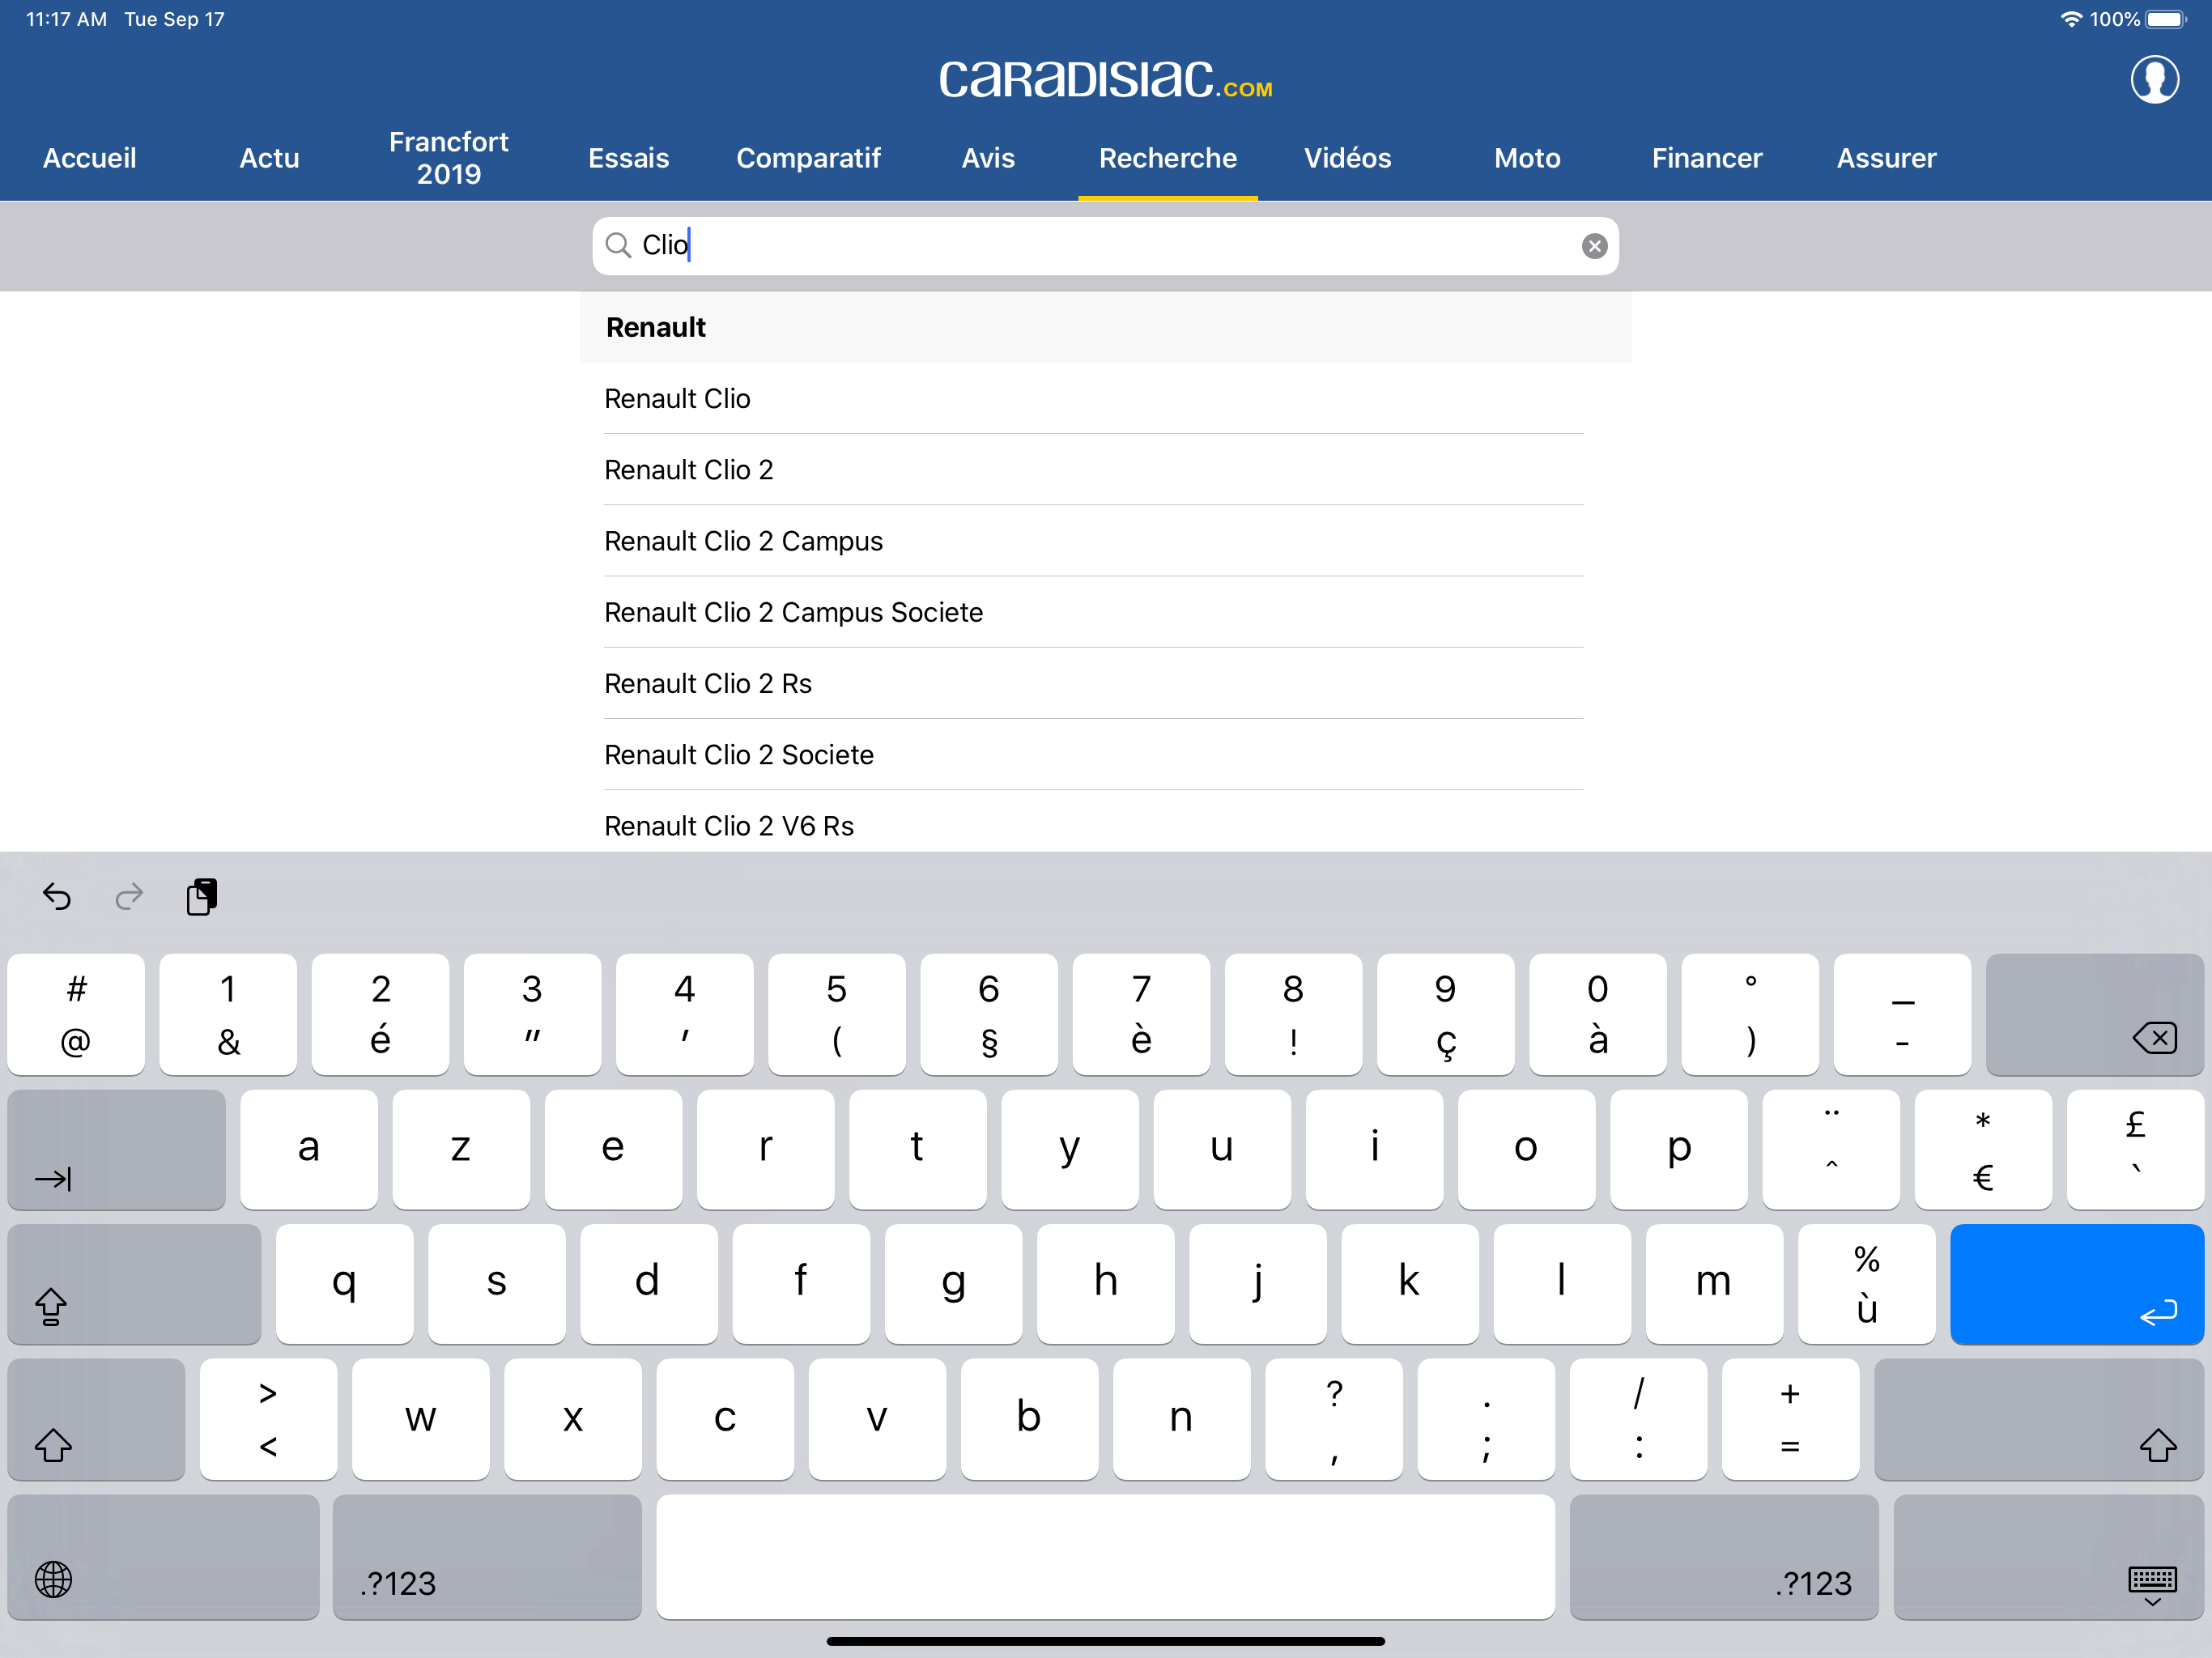Switch keyboard language with globe key
Screen dimensions: 2212x1658
coord(163,1557)
